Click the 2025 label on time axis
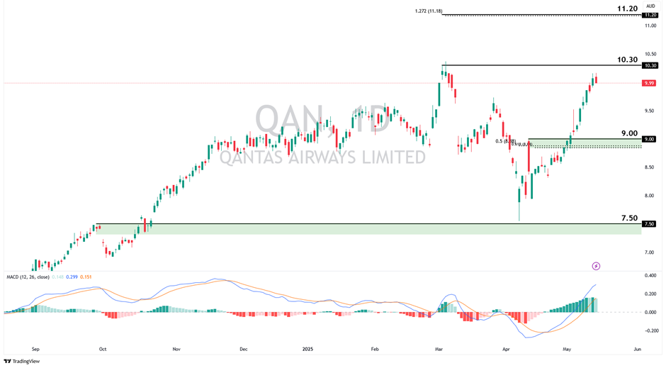The width and height of the screenshot is (666, 368). point(307,349)
